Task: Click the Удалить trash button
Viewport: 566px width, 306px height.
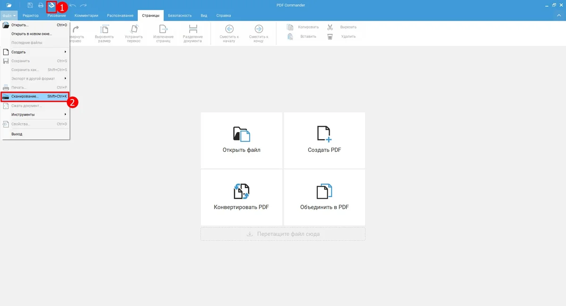Action: pos(341,36)
